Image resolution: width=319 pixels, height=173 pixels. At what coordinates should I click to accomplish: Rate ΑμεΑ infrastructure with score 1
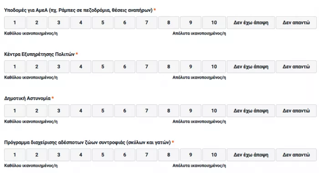(x=15, y=23)
